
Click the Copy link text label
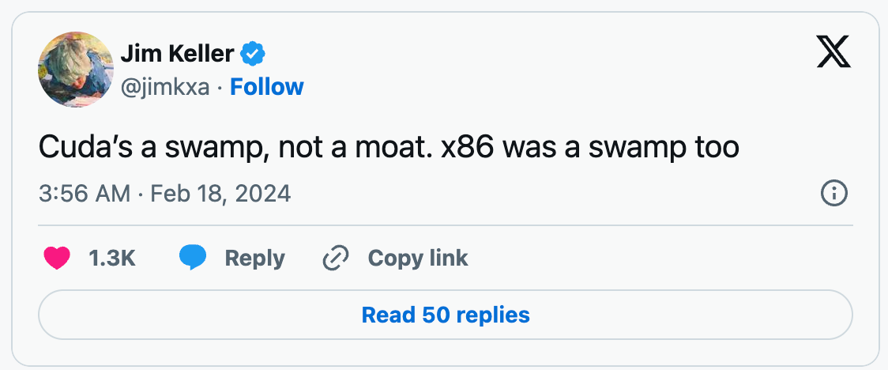tap(418, 258)
